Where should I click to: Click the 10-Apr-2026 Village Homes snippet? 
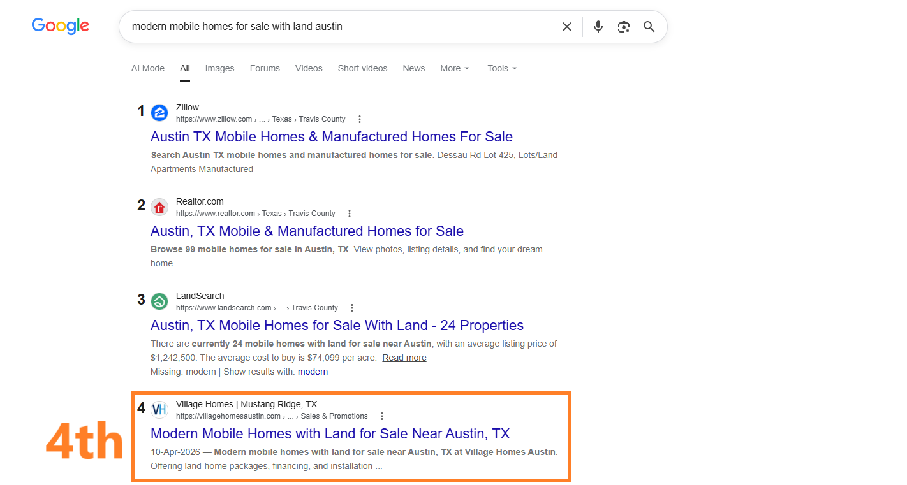(354, 459)
